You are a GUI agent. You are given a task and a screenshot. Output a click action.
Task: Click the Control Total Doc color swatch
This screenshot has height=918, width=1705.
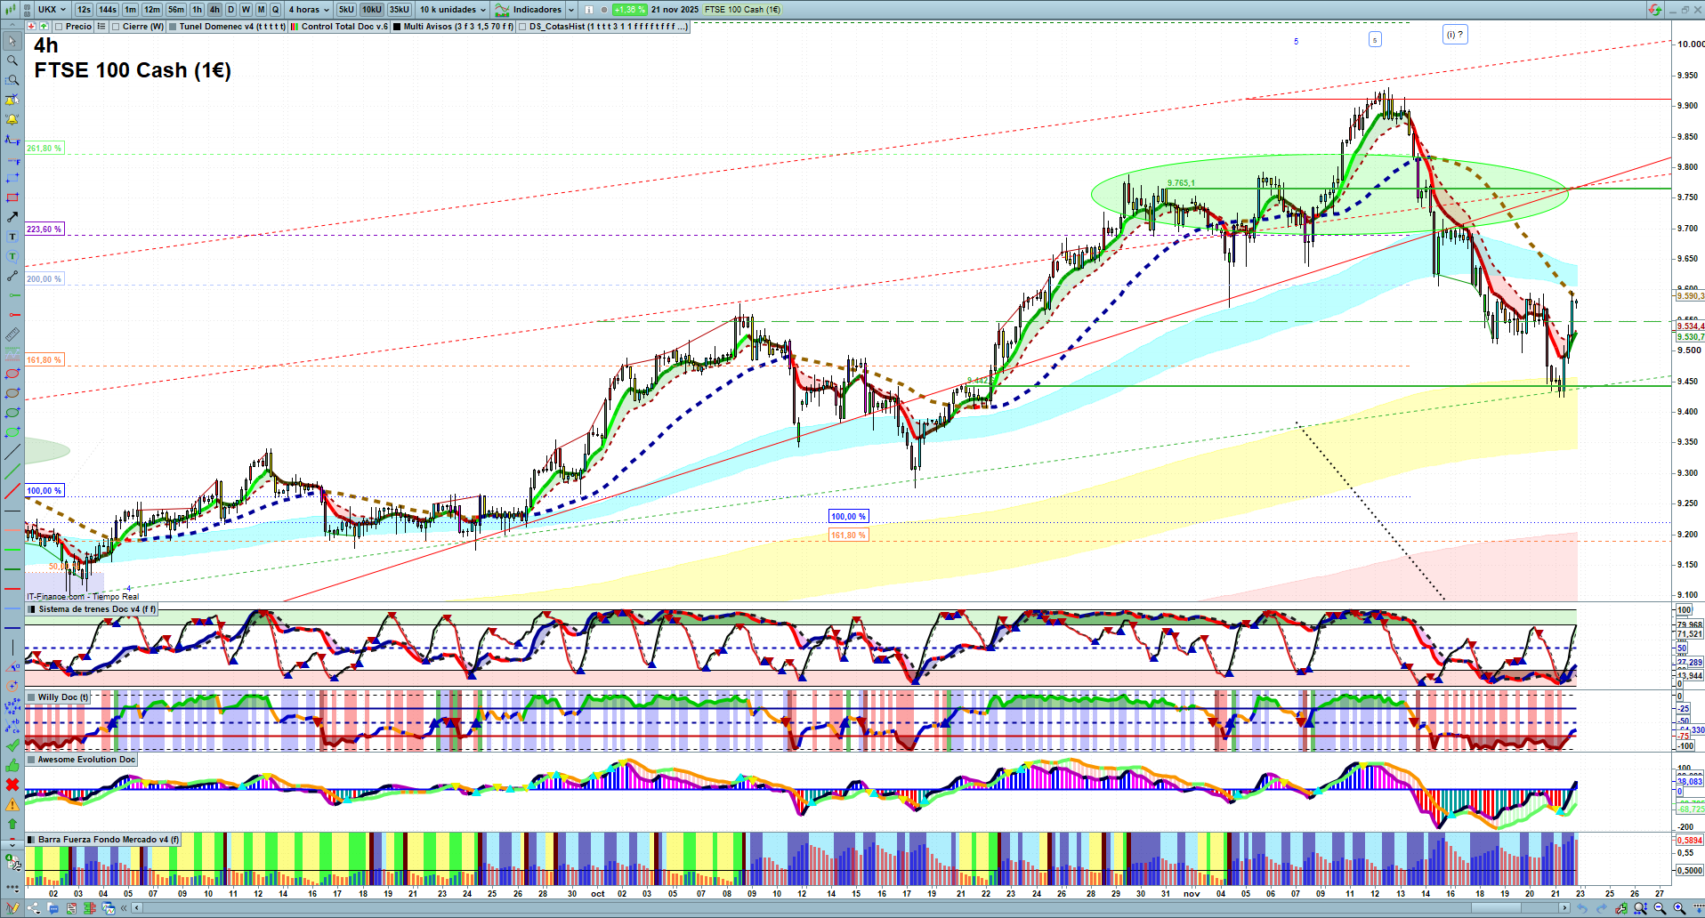(x=295, y=27)
